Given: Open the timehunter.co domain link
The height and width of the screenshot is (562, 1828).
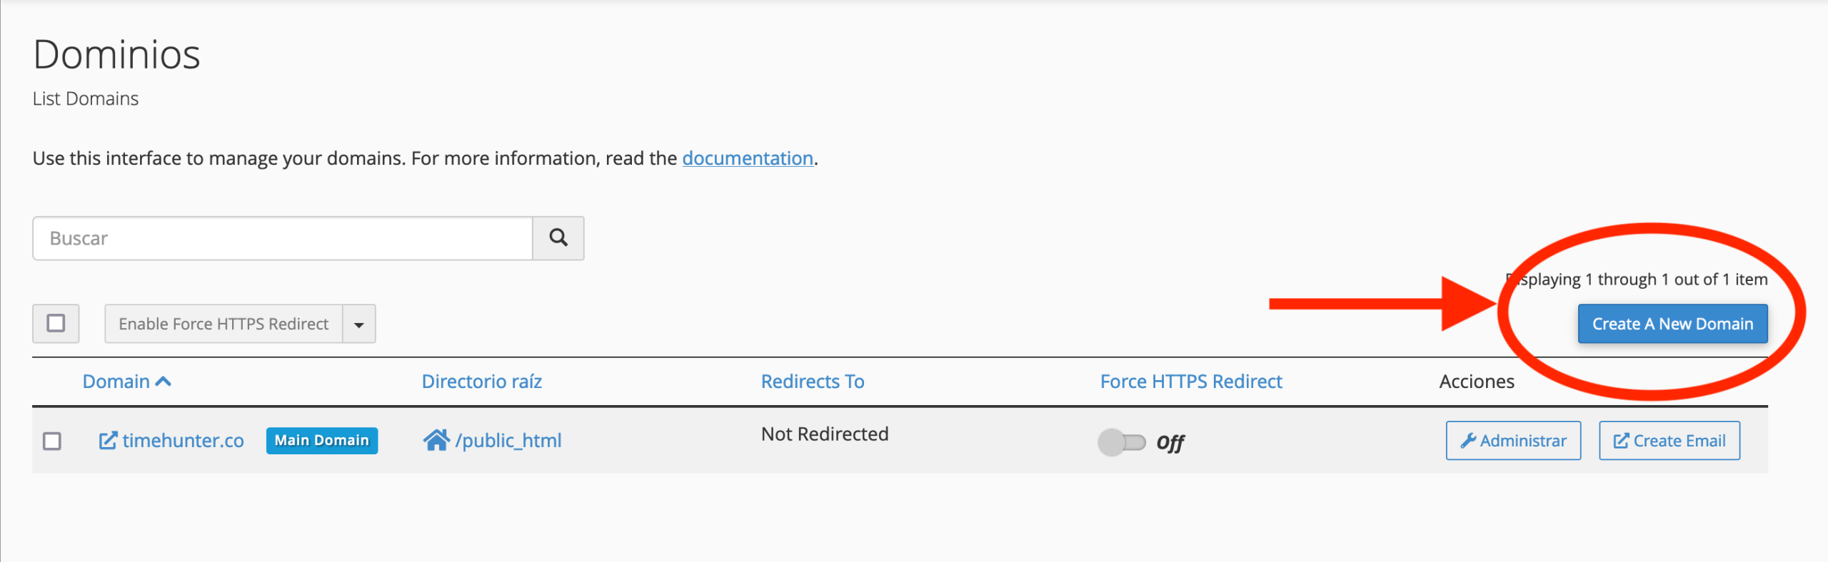Looking at the screenshot, I should 183,441.
